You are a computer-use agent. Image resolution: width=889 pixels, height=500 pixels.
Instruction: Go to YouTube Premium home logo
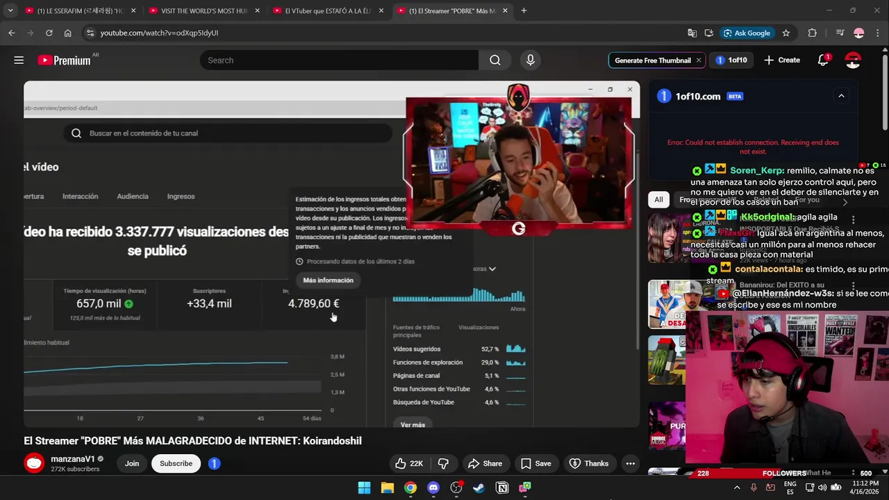65,60
